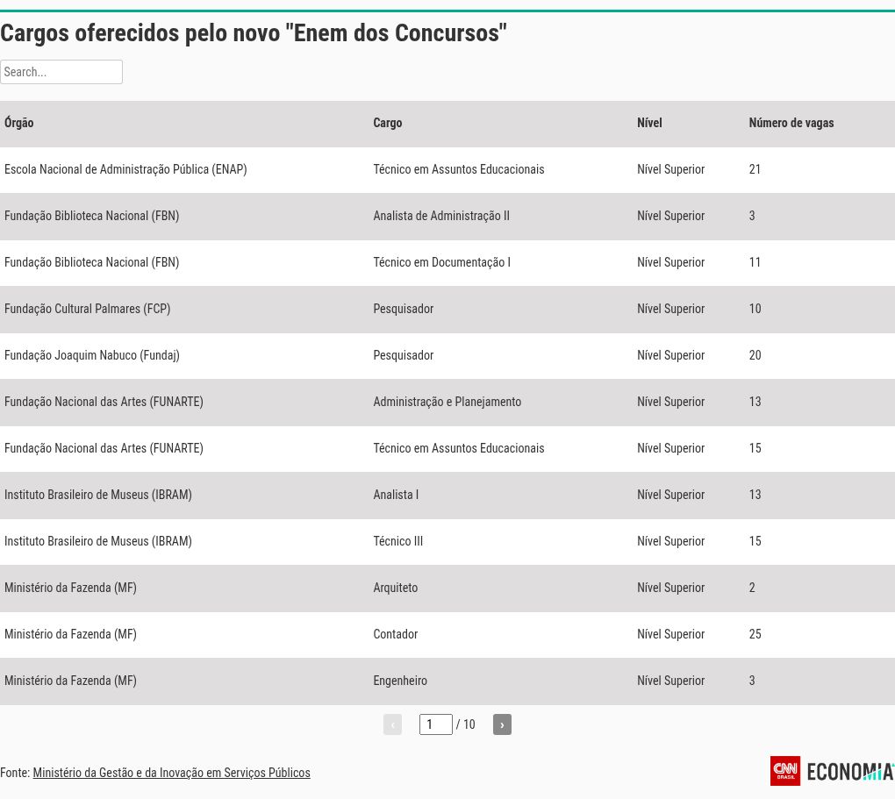This screenshot has height=799, width=895.
Task: Open Ministério da Gestão source link
Action: [171, 773]
